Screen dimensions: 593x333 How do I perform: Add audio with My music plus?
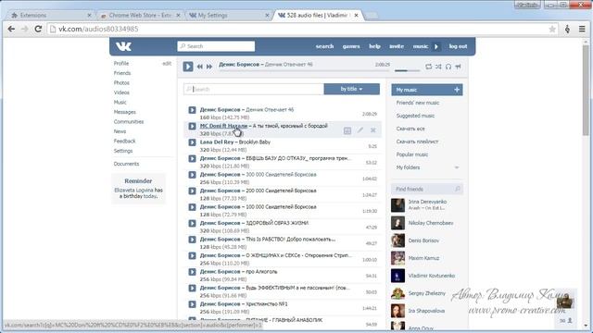point(457,90)
